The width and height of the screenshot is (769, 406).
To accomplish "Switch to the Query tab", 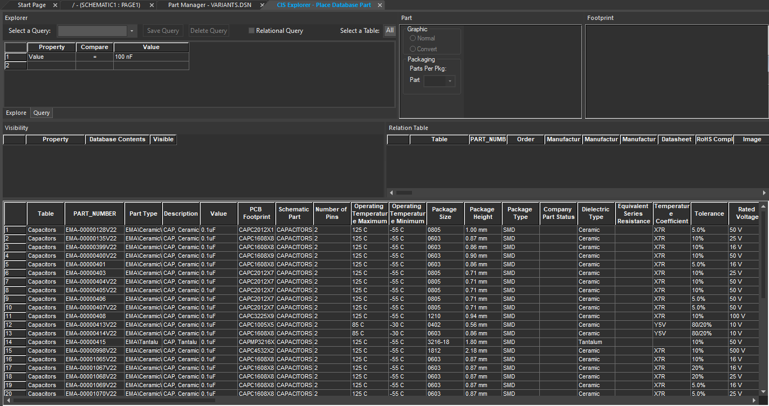I will tap(41, 113).
